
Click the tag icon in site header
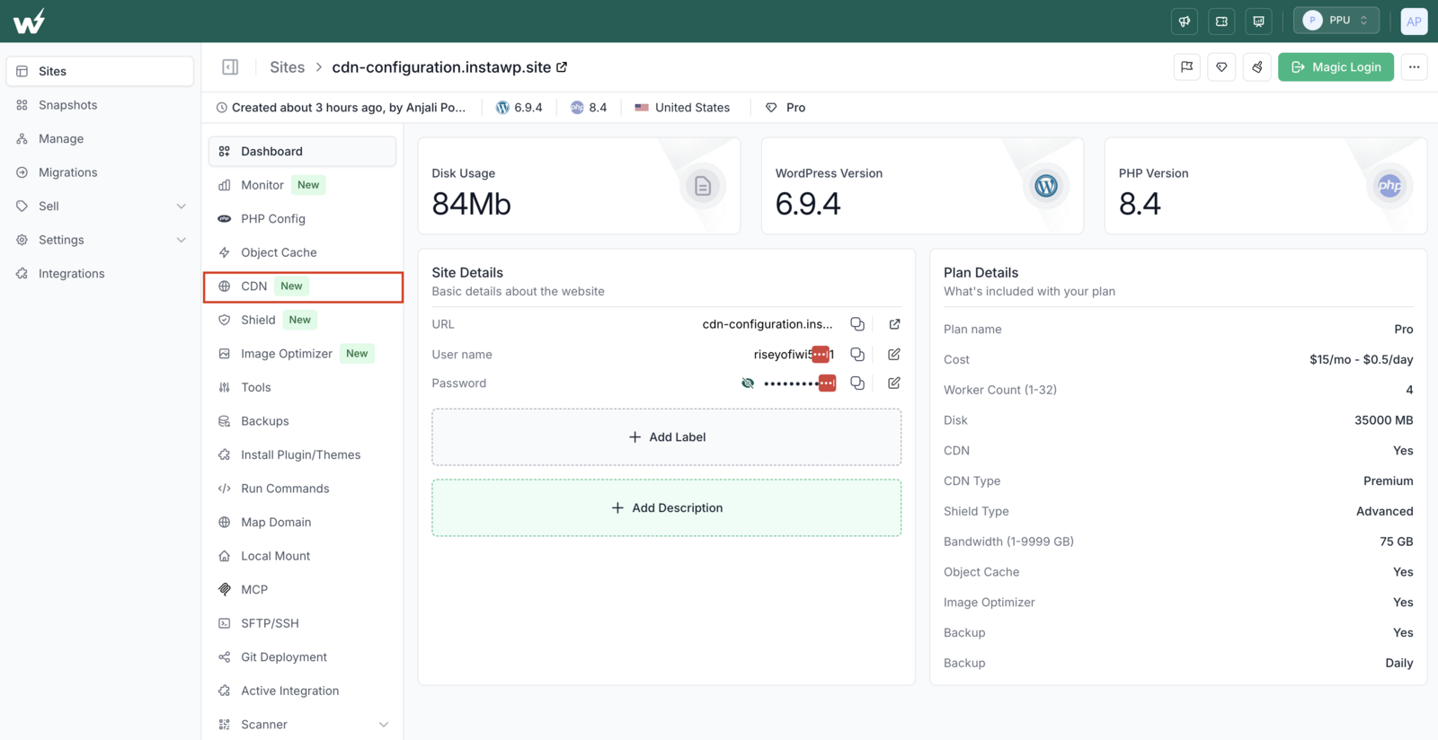click(1221, 67)
